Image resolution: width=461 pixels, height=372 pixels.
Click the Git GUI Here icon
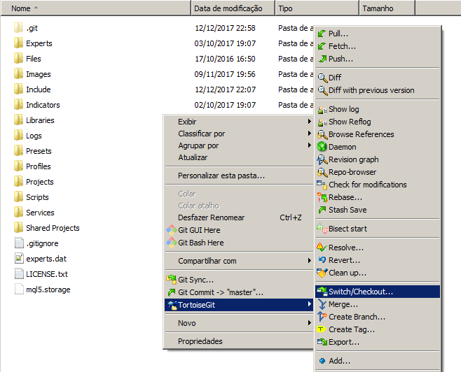(x=172, y=230)
